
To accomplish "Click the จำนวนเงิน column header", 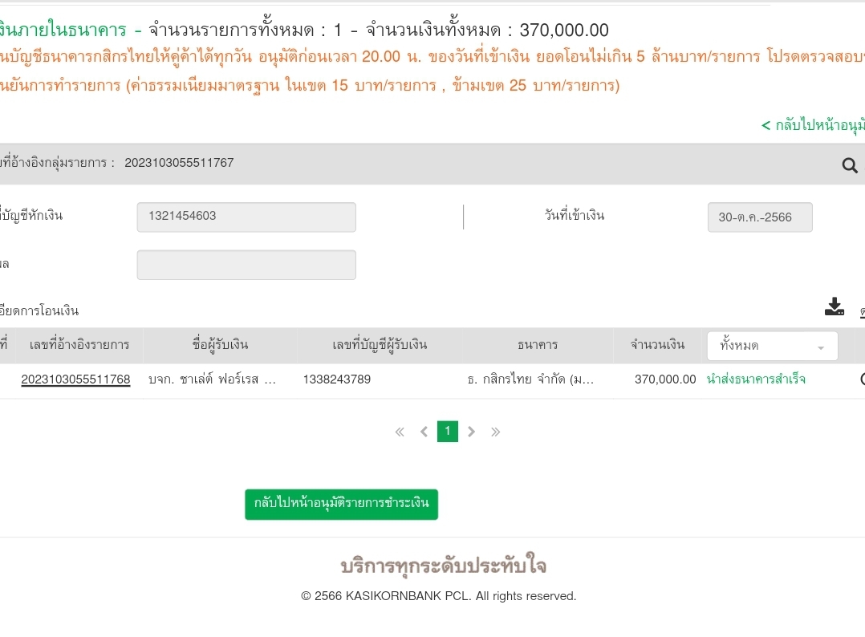I will pos(657,345).
